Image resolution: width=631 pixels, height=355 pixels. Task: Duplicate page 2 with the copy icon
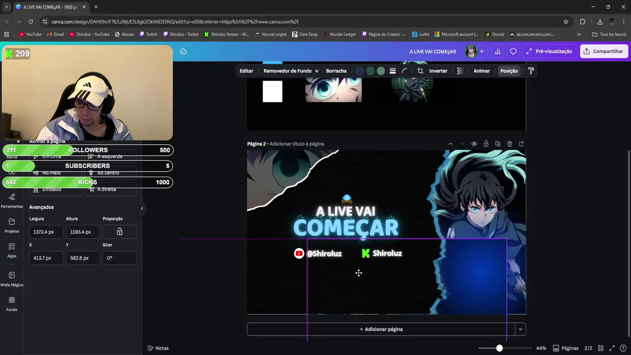[498, 144]
